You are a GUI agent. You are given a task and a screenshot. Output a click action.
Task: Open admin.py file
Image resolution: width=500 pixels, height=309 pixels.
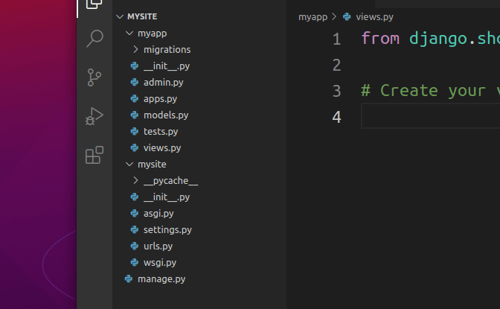163,83
